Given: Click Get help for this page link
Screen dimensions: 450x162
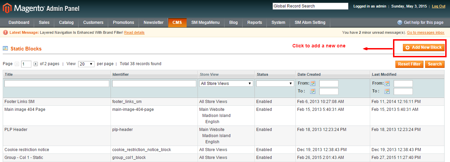Looking at the screenshot, I should [x=423, y=23].
